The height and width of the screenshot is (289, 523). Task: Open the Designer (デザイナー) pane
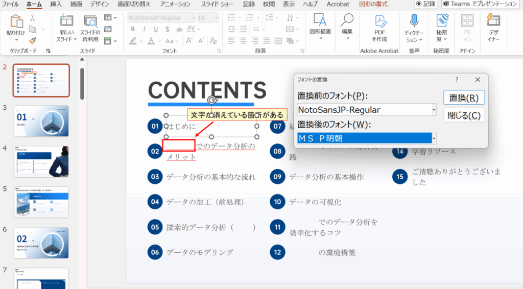pyautogui.click(x=493, y=21)
